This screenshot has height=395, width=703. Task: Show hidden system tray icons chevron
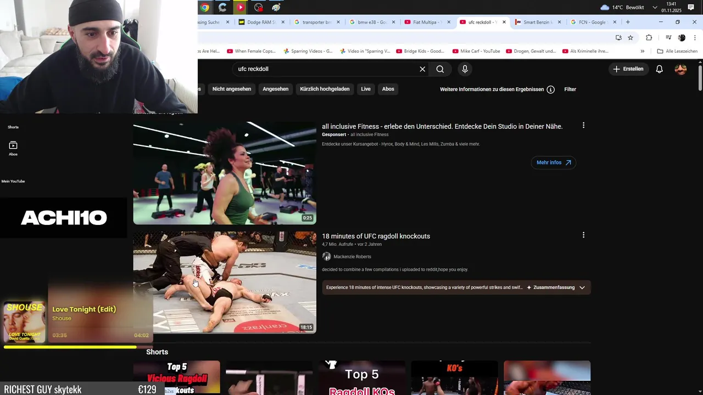click(655, 8)
